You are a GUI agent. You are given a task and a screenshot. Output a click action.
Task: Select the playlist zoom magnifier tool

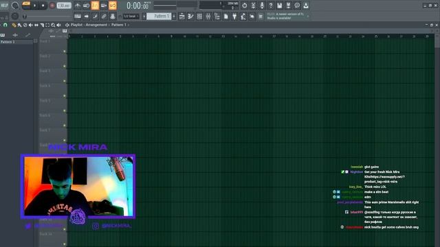[x=53, y=25]
